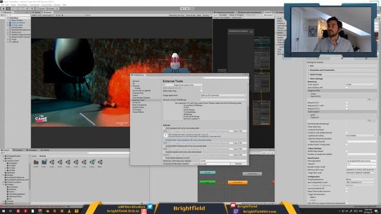Viewport: 381px width, 214px height.
Task: Toggle Maximize On Play in Game view
Action: [177, 15]
